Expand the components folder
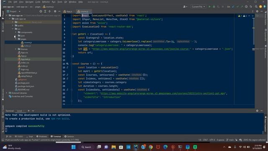The height and width of the screenshot is (151, 268). pos(16,32)
